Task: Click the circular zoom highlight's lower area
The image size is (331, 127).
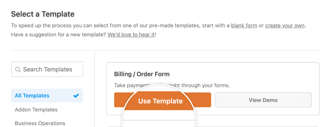Action: (x=159, y=118)
